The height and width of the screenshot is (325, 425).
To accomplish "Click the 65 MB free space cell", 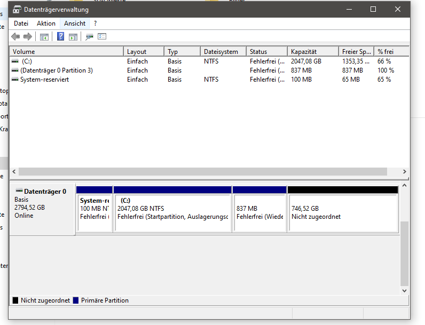I will click(x=351, y=80).
